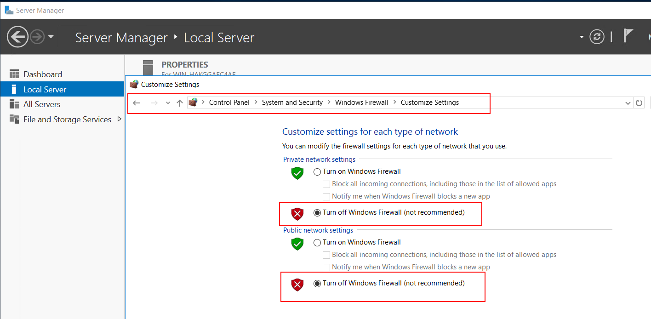Go back in the Customize Settings window

[137, 103]
